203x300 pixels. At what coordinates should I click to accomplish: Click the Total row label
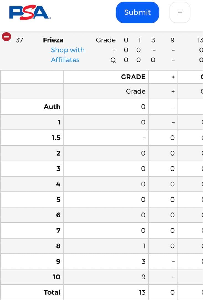pos(52,292)
